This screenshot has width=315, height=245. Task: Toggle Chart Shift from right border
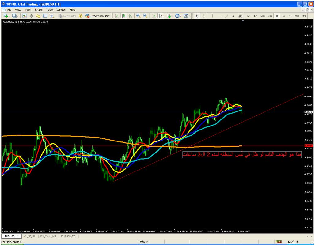pyautogui.click(x=161, y=16)
